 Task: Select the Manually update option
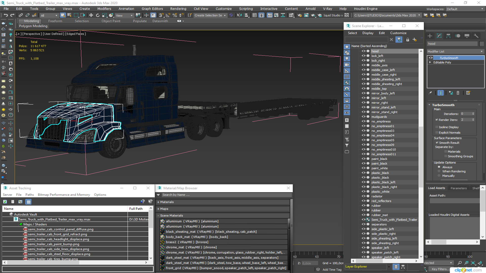coord(439,176)
